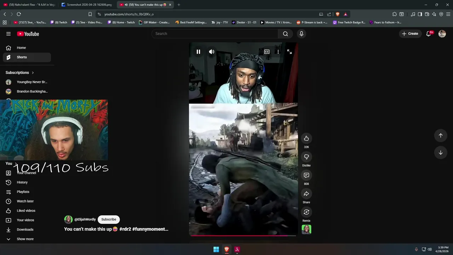Open the #rdr2 hashtag
Screen dimensions: 453x255
[125, 229]
